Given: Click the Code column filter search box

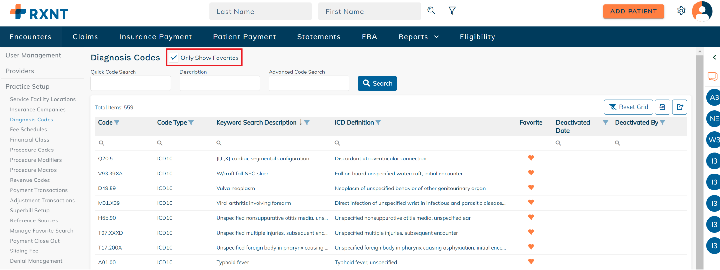Looking at the screenshot, I should 125,143.
